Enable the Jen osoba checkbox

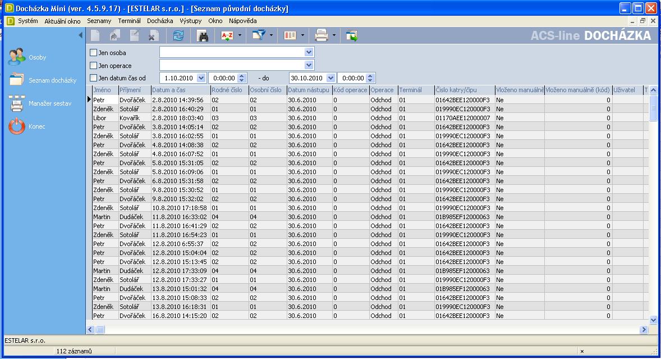click(94, 53)
